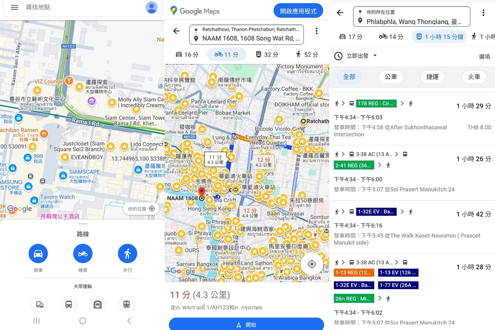Select 步行 walking route icon

click(x=127, y=253)
